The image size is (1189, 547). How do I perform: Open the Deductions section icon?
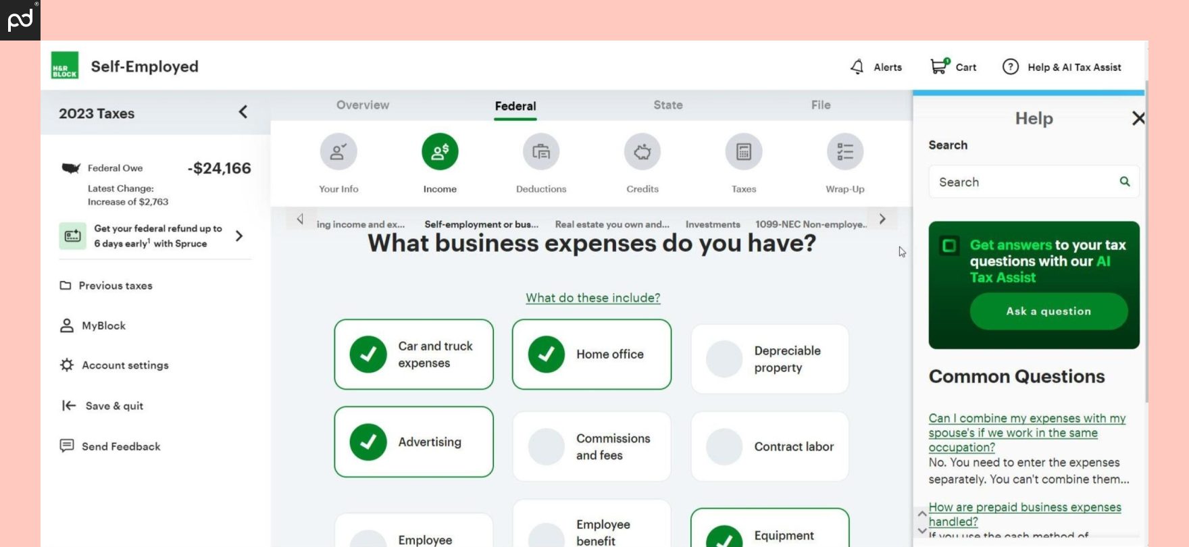pyautogui.click(x=540, y=151)
